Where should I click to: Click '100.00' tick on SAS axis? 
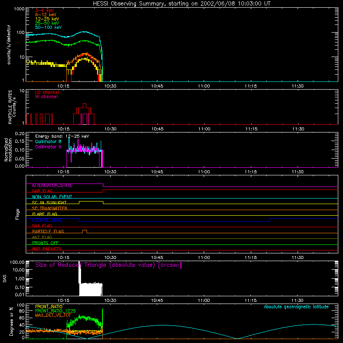[x=17, y=262]
